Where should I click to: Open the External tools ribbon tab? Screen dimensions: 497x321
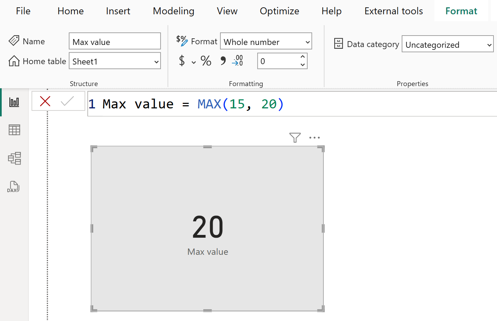tap(393, 11)
